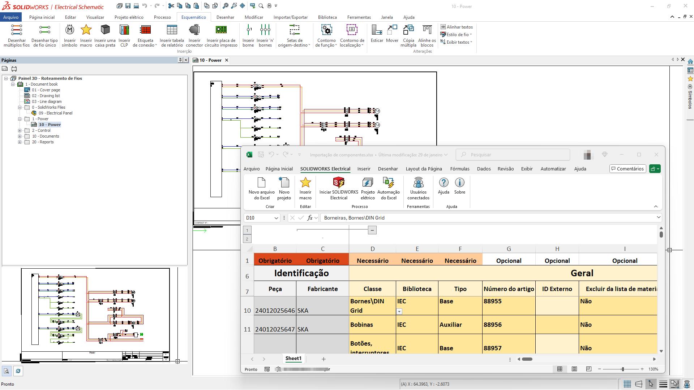
Task: Click Automação do Excel icon
Action: [389, 188]
